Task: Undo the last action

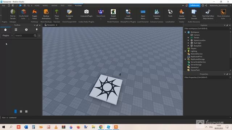Action: click(x=28, y=5)
